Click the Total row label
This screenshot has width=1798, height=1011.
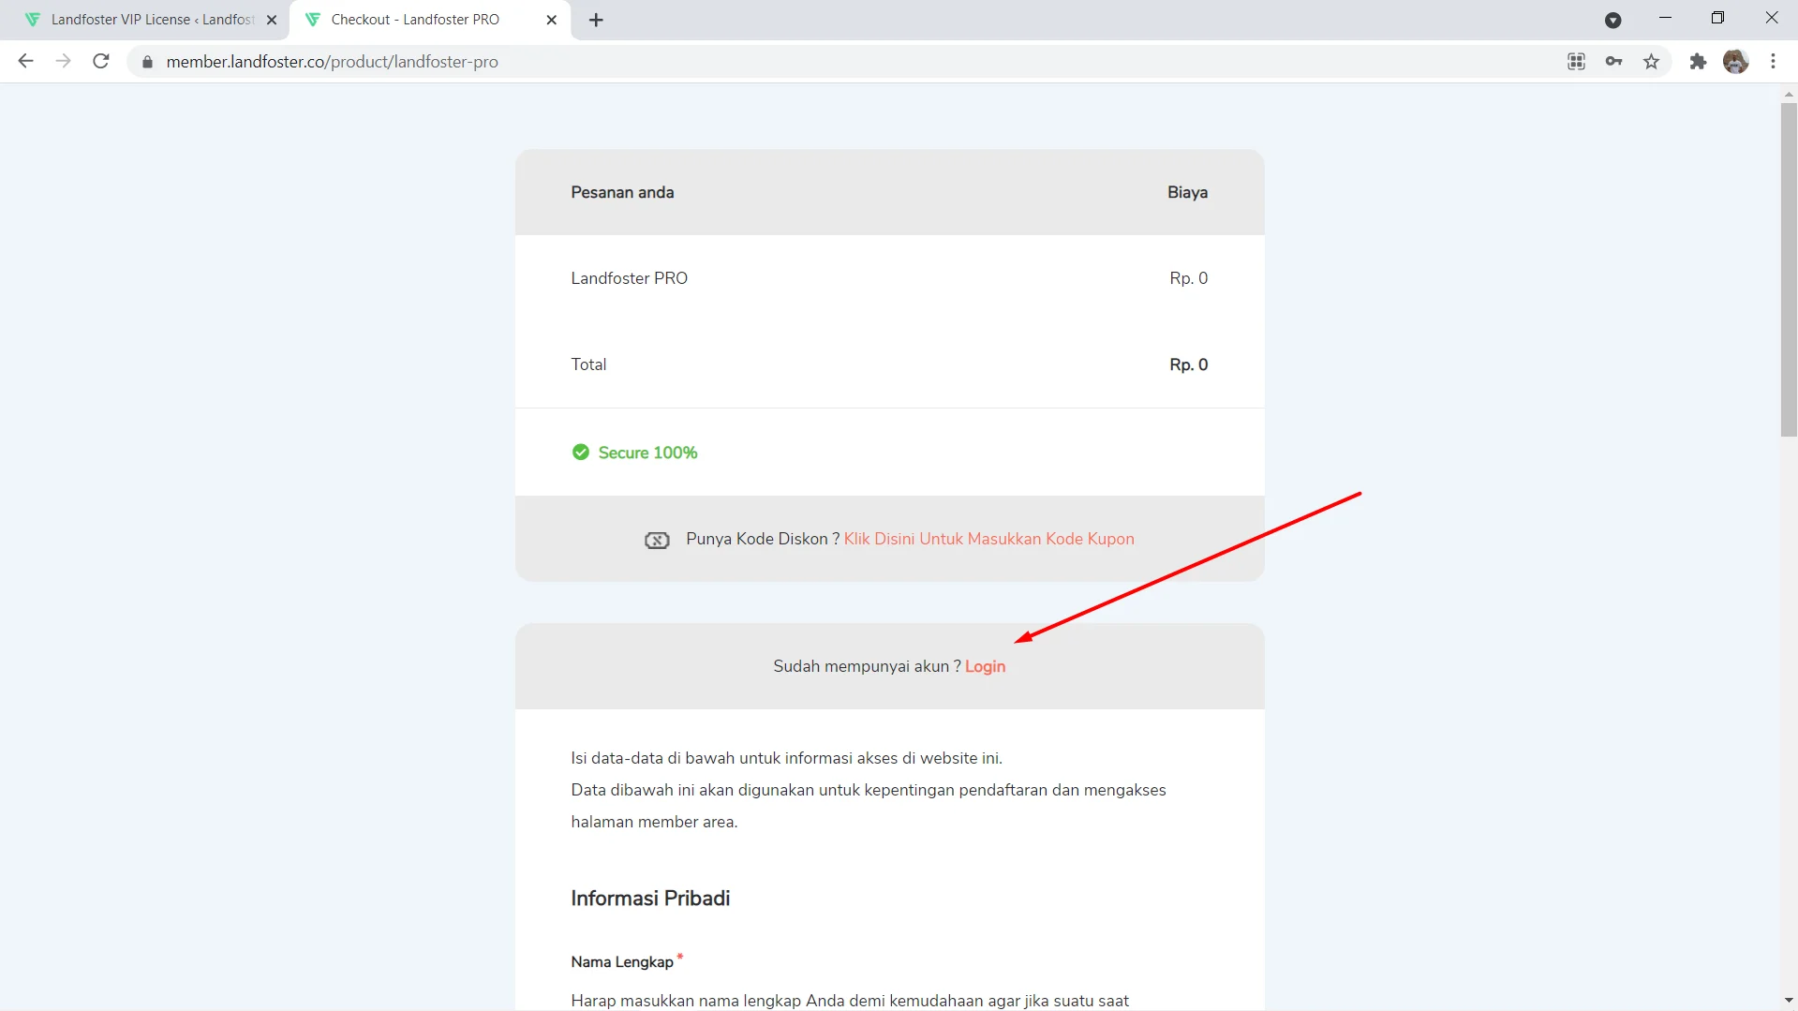coord(588,364)
